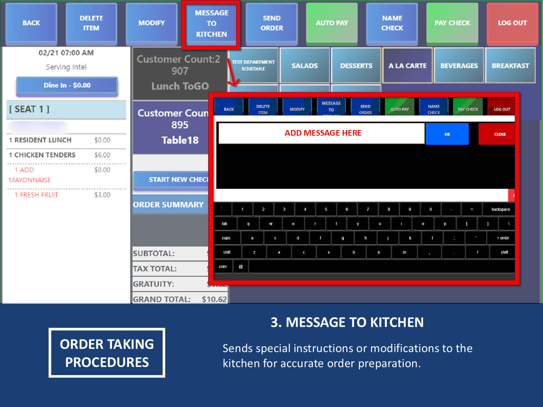This screenshot has width=543, height=407.
Task: Switch to the Beverages category
Action: 459,66
